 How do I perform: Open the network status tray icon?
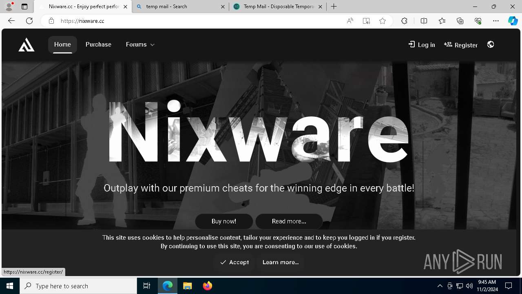click(x=460, y=286)
